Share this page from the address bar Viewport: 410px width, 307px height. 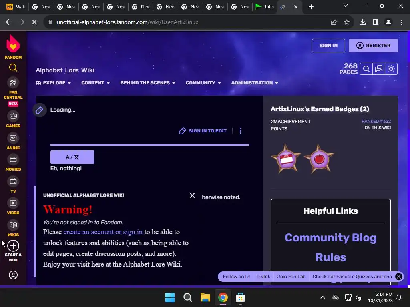334,22
